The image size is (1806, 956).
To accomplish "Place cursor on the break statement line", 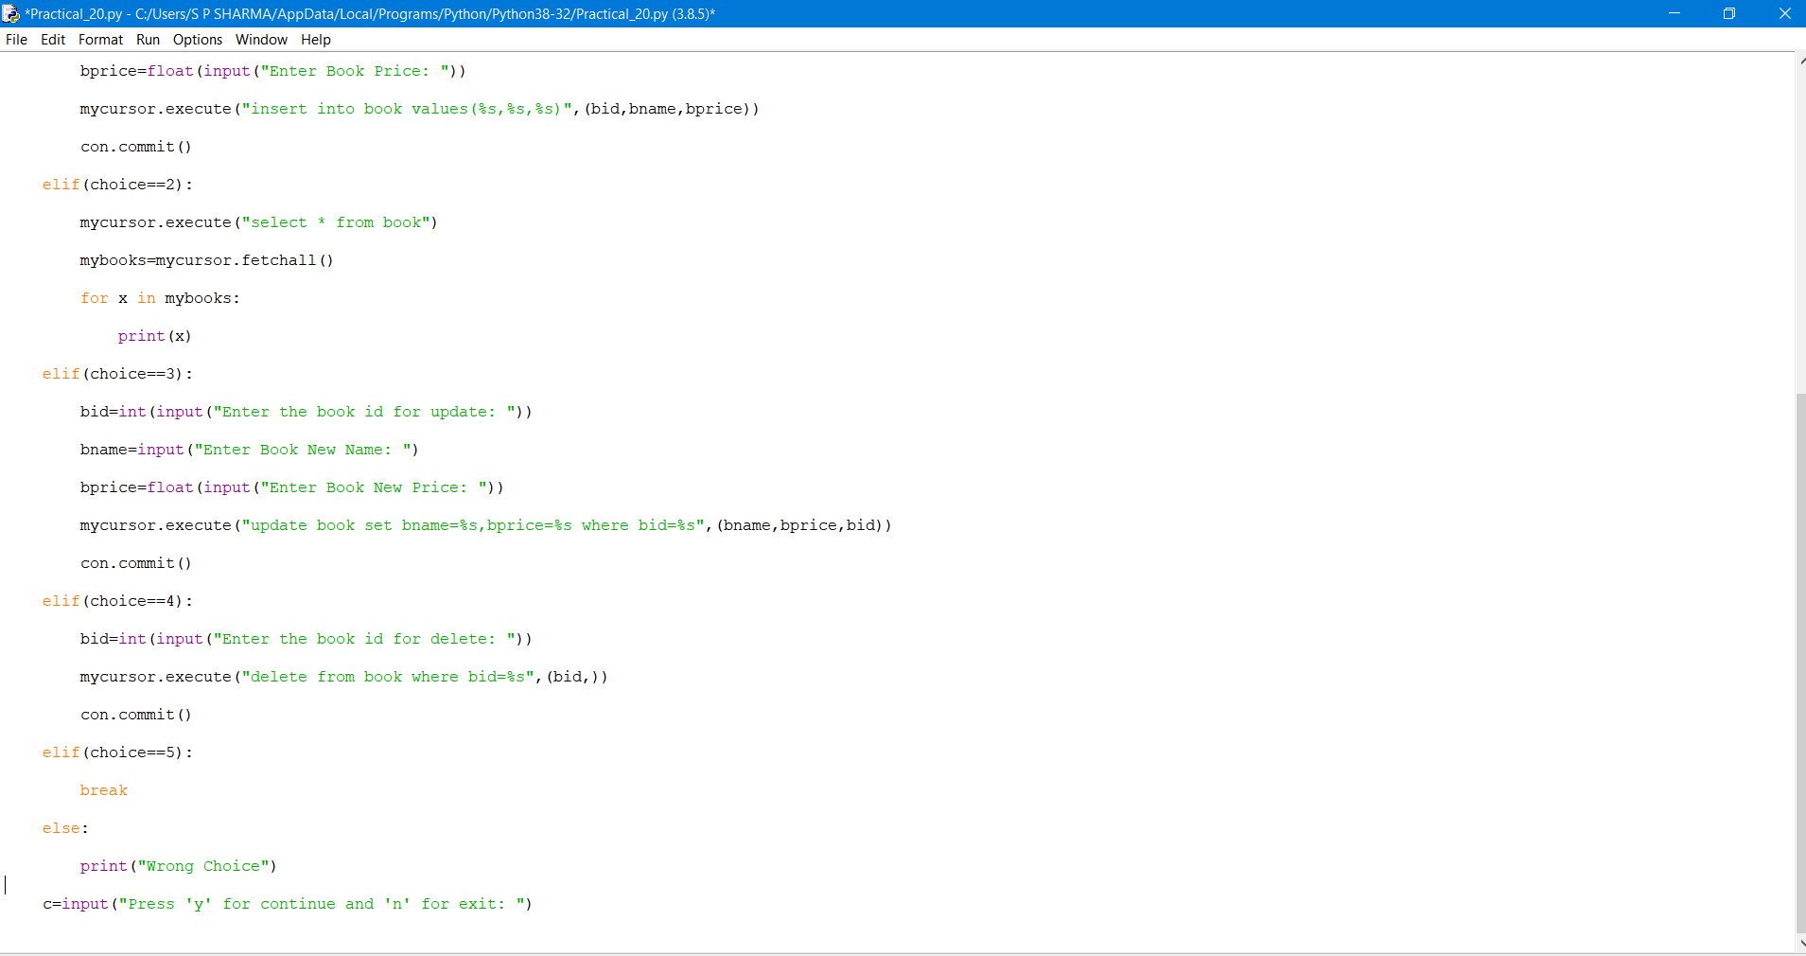I will click(x=104, y=789).
